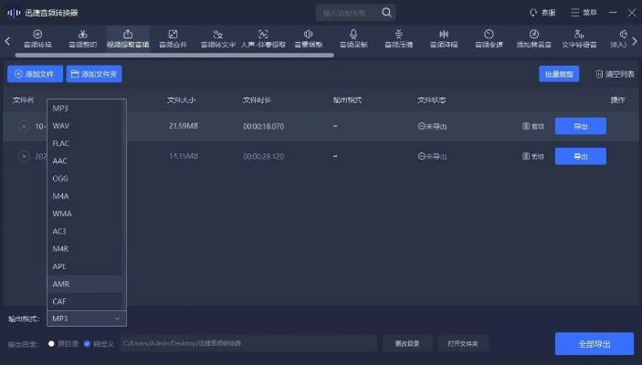642x365 pixels.
Task: Select the 音频录制 microphone tool
Action: pos(353,38)
